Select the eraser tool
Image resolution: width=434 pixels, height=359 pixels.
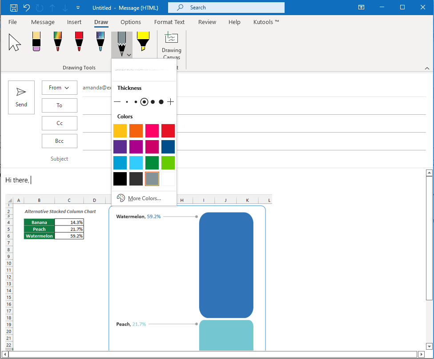point(36,41)
